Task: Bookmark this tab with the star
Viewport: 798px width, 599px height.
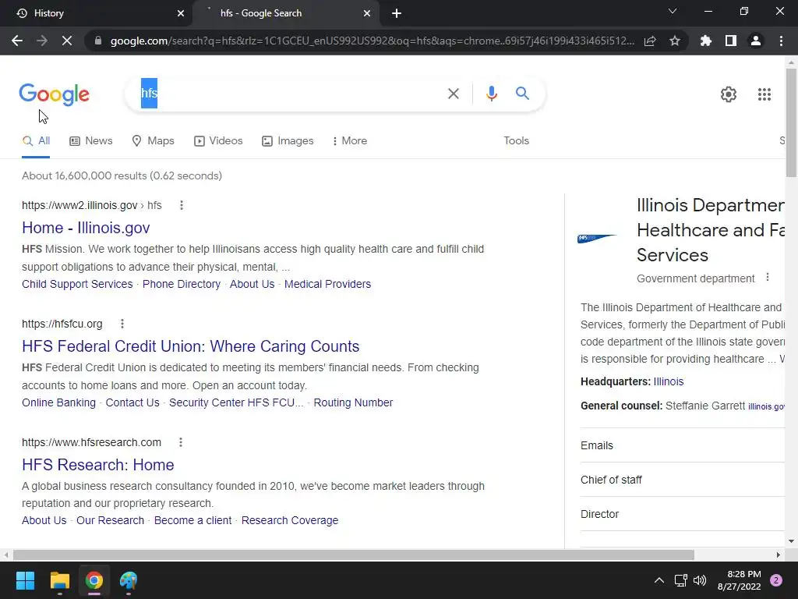Action: tap(675, 41)
